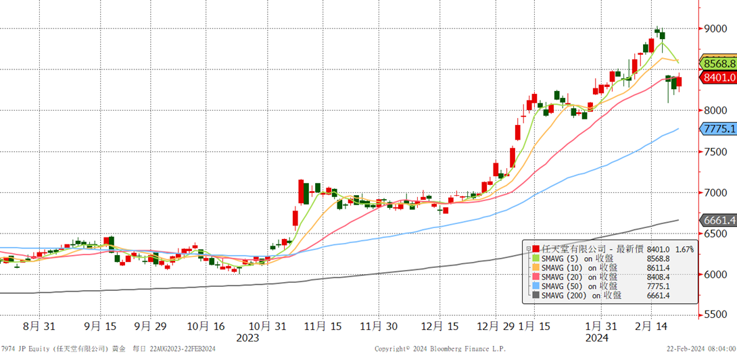
Task: Click the 8568.8 green price axis tag
Action: pyautogui.click(x=718, y=63)
